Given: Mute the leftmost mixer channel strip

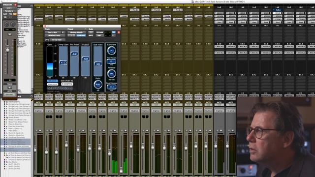Looking at the screenshot, I should tap(40, 131).
